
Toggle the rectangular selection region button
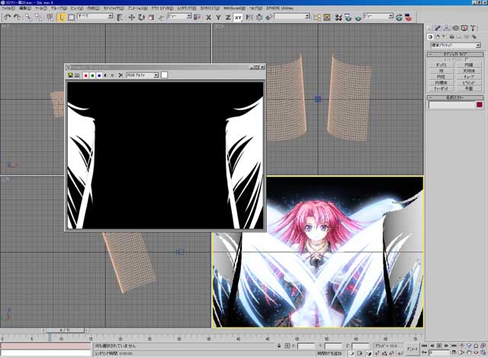coord(71,18)
